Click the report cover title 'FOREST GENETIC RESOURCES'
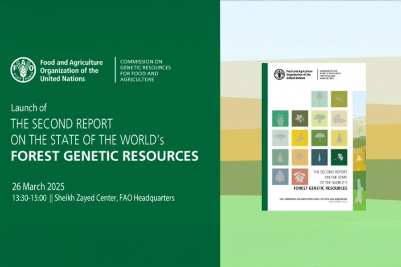The height and width of the screenshot is (267, 401). (320, 188)
